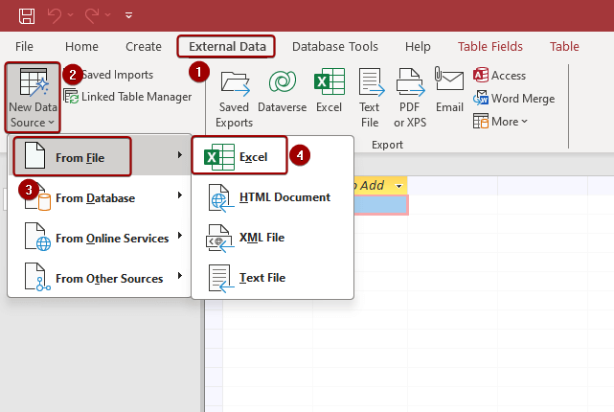614x412 pixels.
Task: Expand the From Database submenu
Action: pos(96,197)
